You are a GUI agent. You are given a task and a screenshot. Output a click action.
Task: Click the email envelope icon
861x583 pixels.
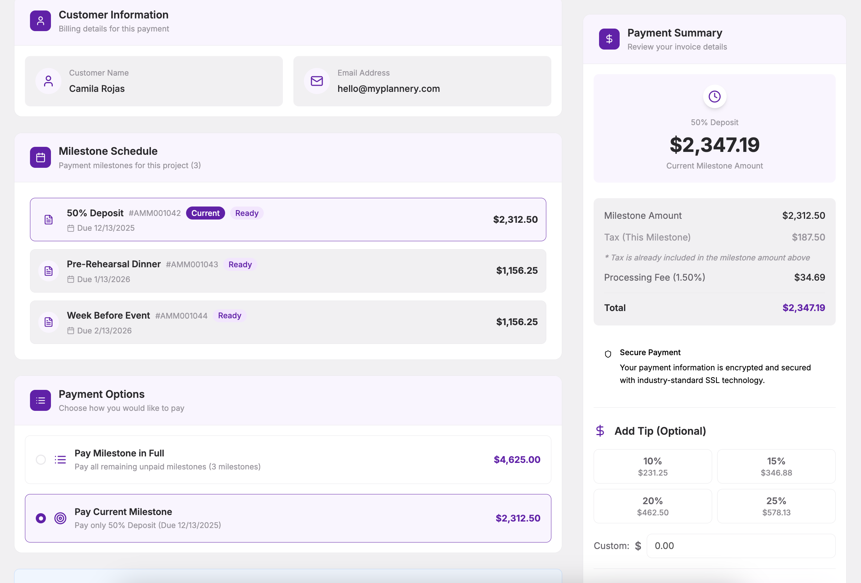[x=317, y=81]
